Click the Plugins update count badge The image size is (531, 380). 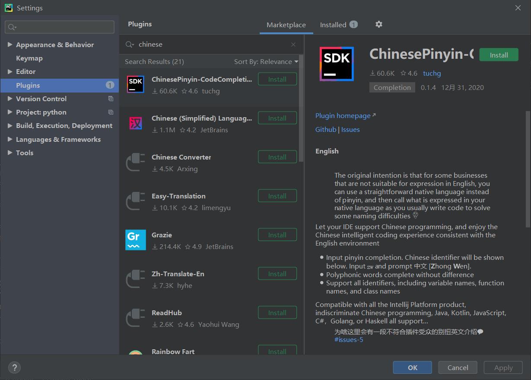(x=110, y=85)
